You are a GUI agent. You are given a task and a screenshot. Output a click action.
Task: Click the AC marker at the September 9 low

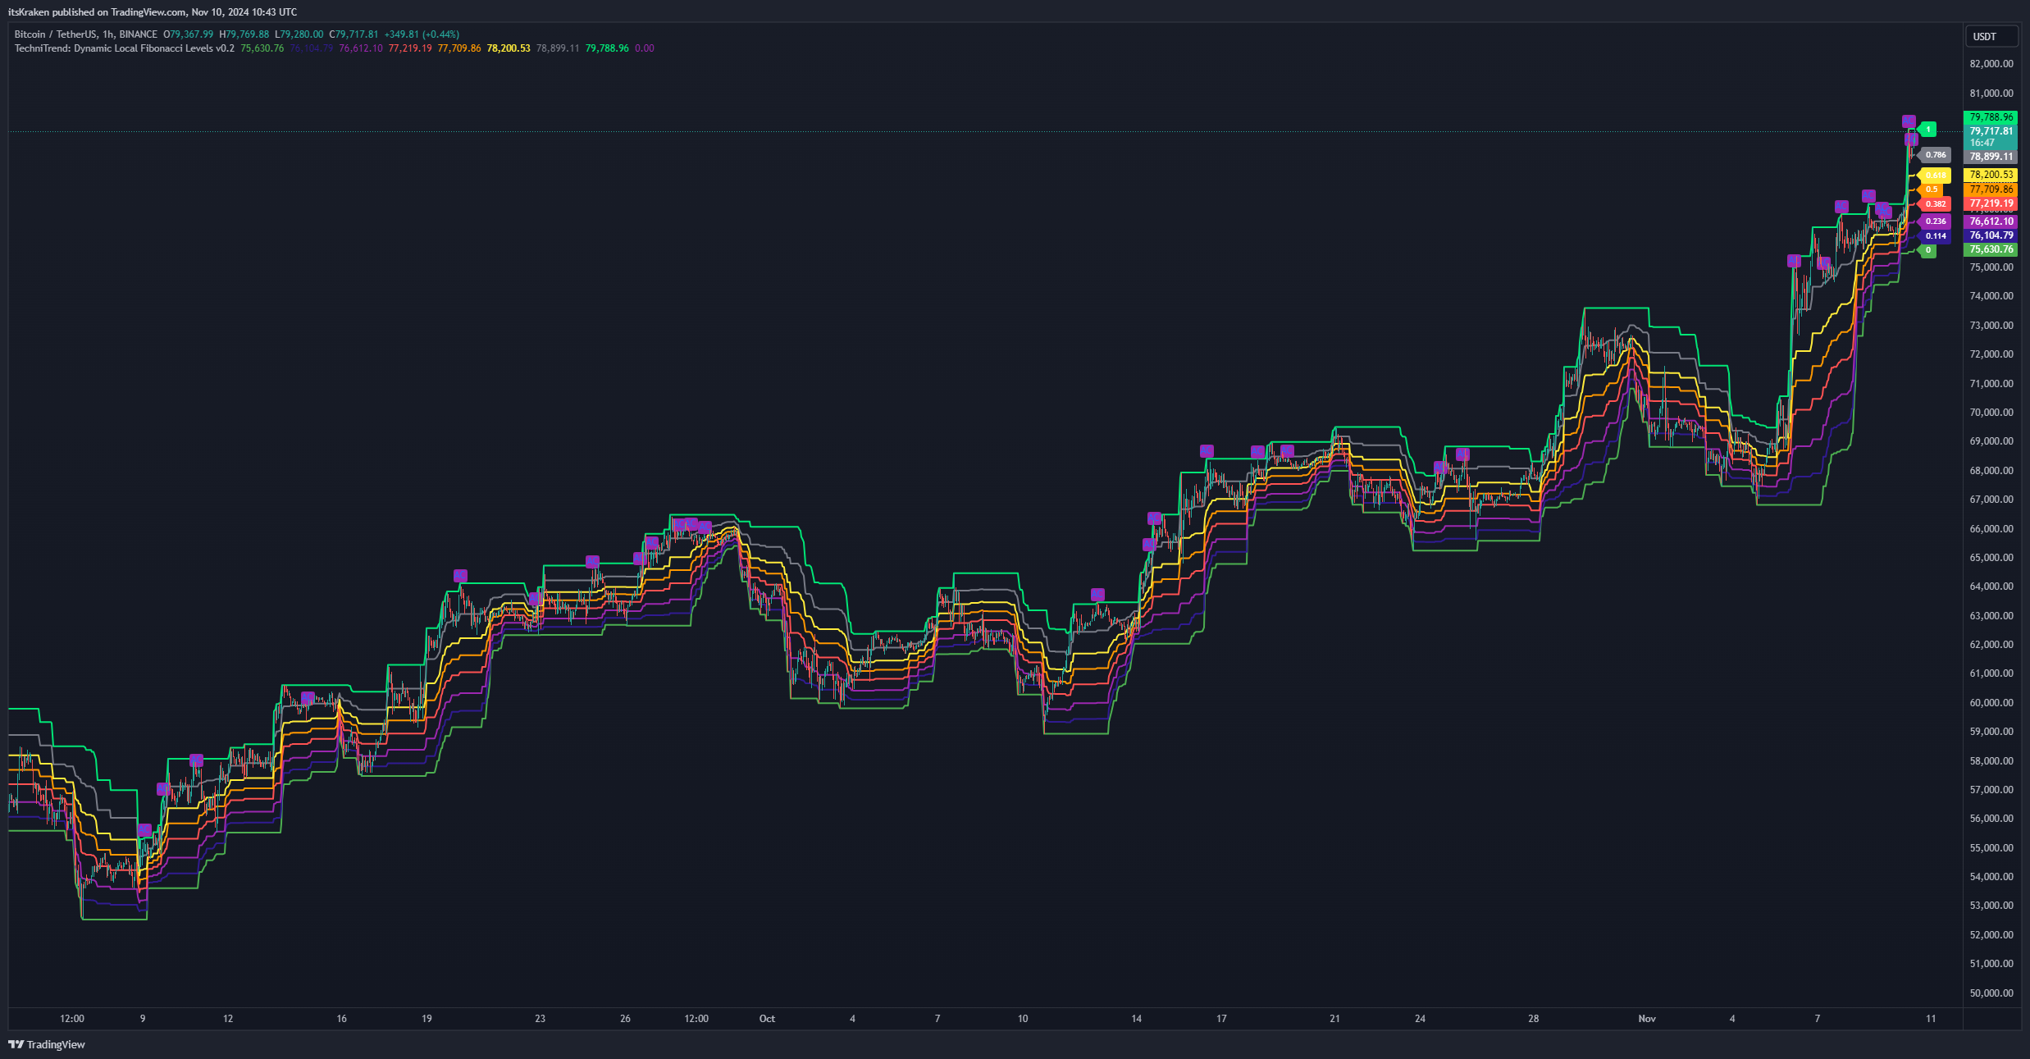(x=144, y=829)
